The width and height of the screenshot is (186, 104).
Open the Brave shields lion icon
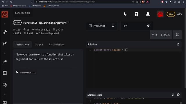tap(143, 2)
